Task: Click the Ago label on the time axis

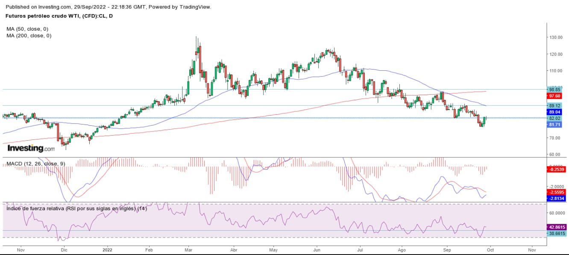Action: (x=402, y=250)
